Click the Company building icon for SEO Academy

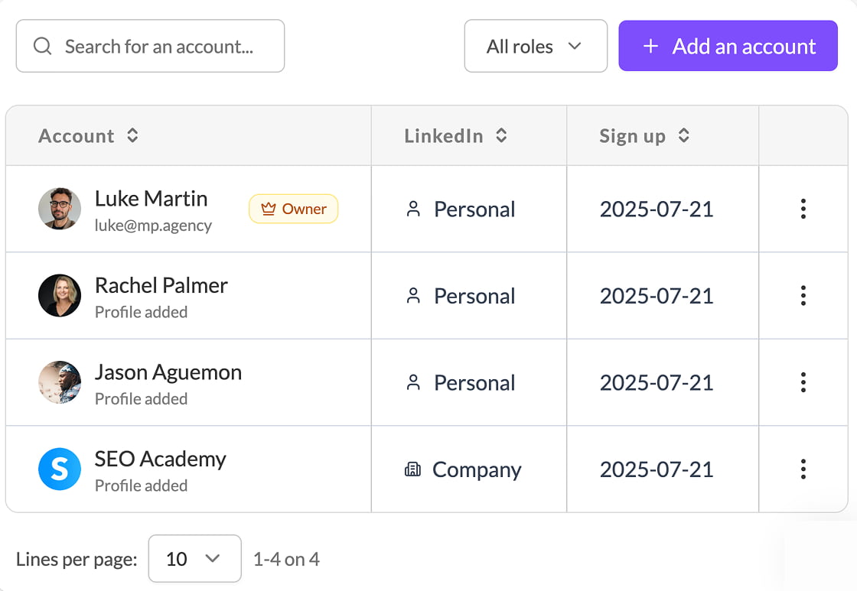[x=412, y=469]
